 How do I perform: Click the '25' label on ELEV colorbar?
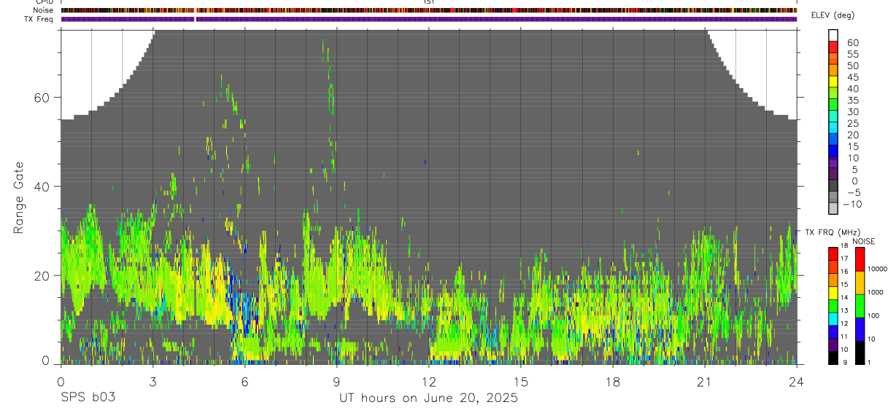pos(852,123)
